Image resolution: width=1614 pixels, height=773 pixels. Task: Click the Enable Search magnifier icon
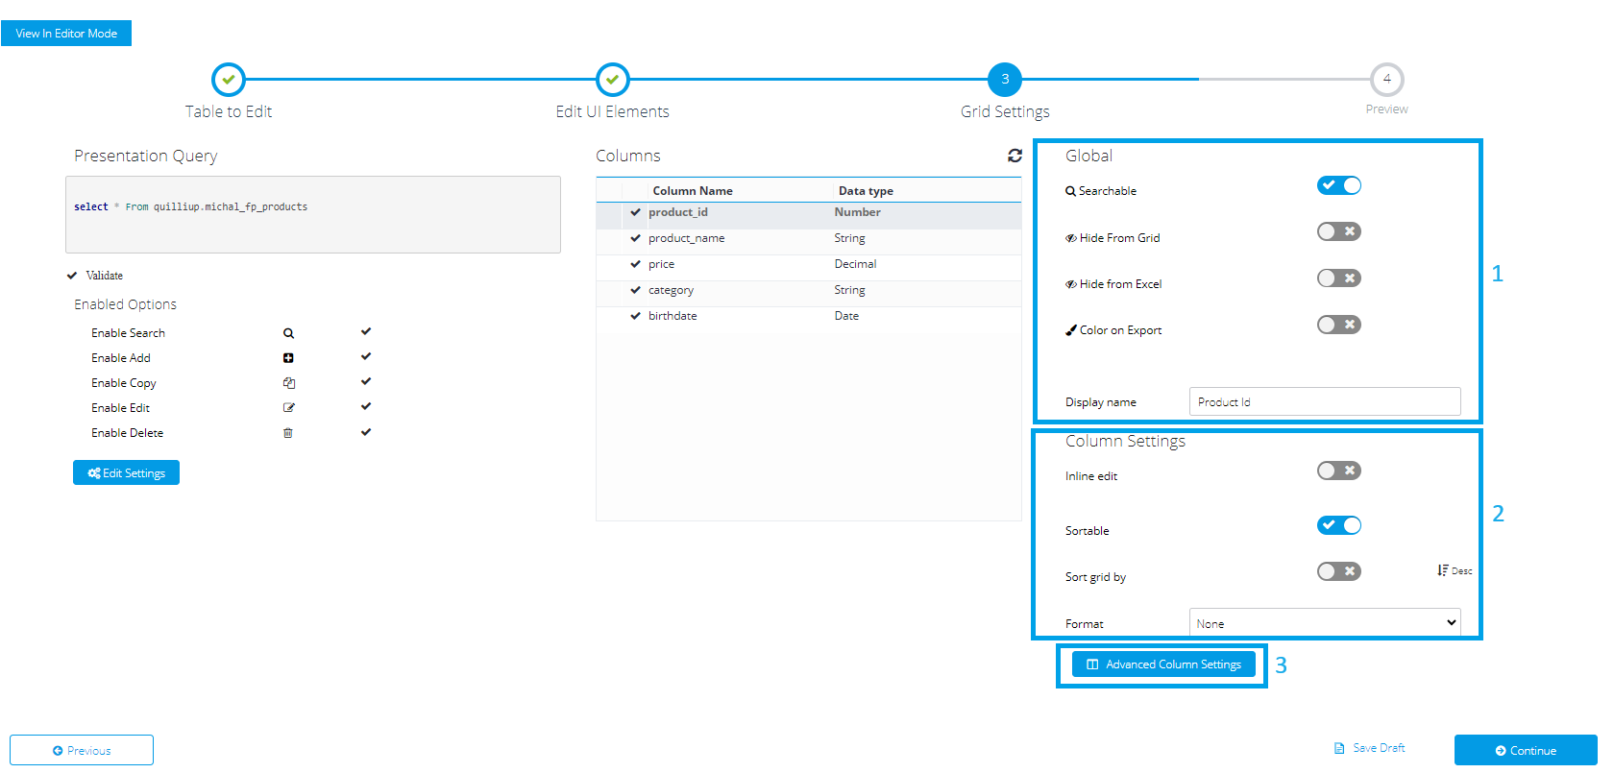288,333
